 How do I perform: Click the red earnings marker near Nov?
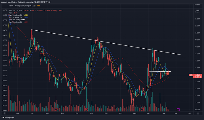click(x=87, y=110)
